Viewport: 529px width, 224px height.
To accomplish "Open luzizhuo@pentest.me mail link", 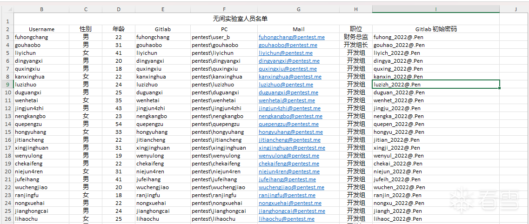I will 286,85.
